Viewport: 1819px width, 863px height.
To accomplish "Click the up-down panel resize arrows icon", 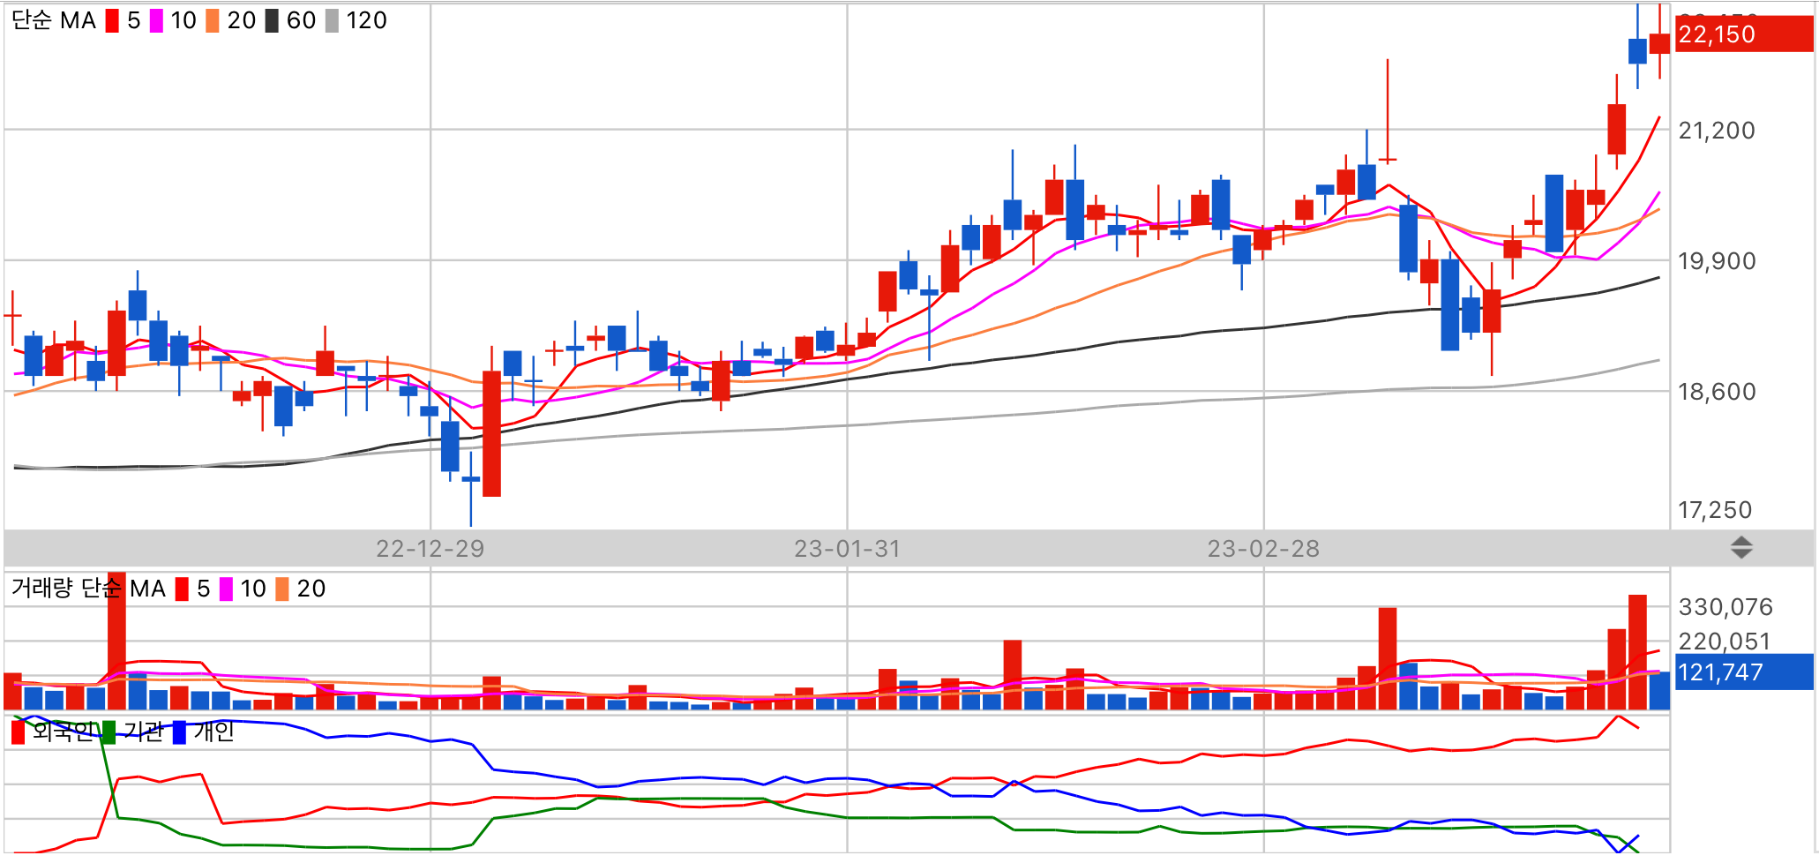I will pos(1741,547).
